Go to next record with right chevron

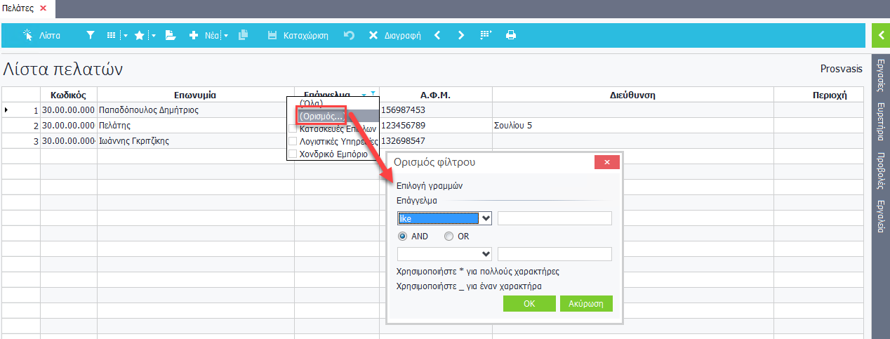pyautogui.click(x=461, y=35)
